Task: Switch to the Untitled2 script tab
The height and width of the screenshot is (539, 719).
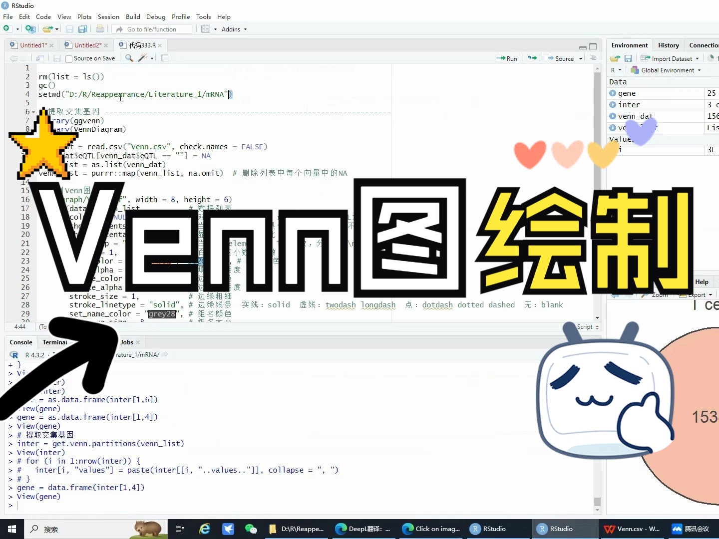Action: click(87, 45)
